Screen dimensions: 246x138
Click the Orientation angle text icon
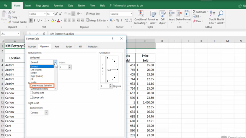(78, 14)
